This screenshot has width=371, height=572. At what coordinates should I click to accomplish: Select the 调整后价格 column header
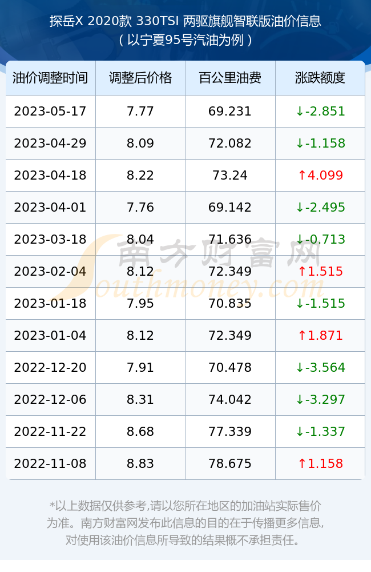click(x=140, y=78)
